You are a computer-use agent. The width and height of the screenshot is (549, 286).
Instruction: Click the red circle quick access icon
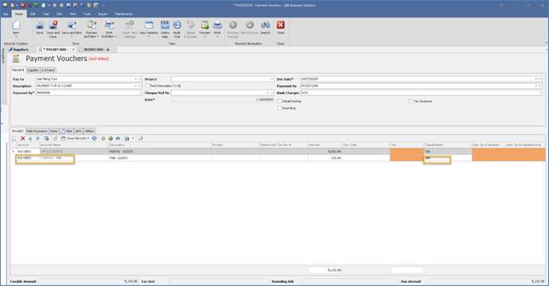point(23,6)
